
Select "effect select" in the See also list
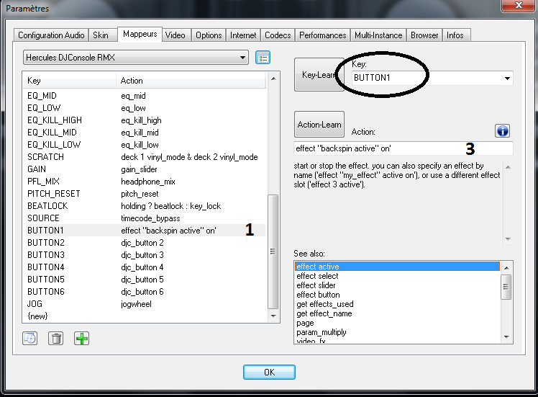click(317, 276)
